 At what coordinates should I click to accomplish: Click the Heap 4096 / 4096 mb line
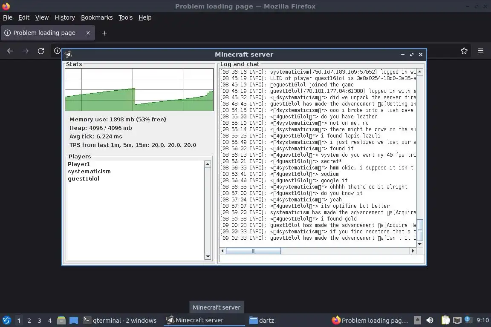click(x=101, y=128)
